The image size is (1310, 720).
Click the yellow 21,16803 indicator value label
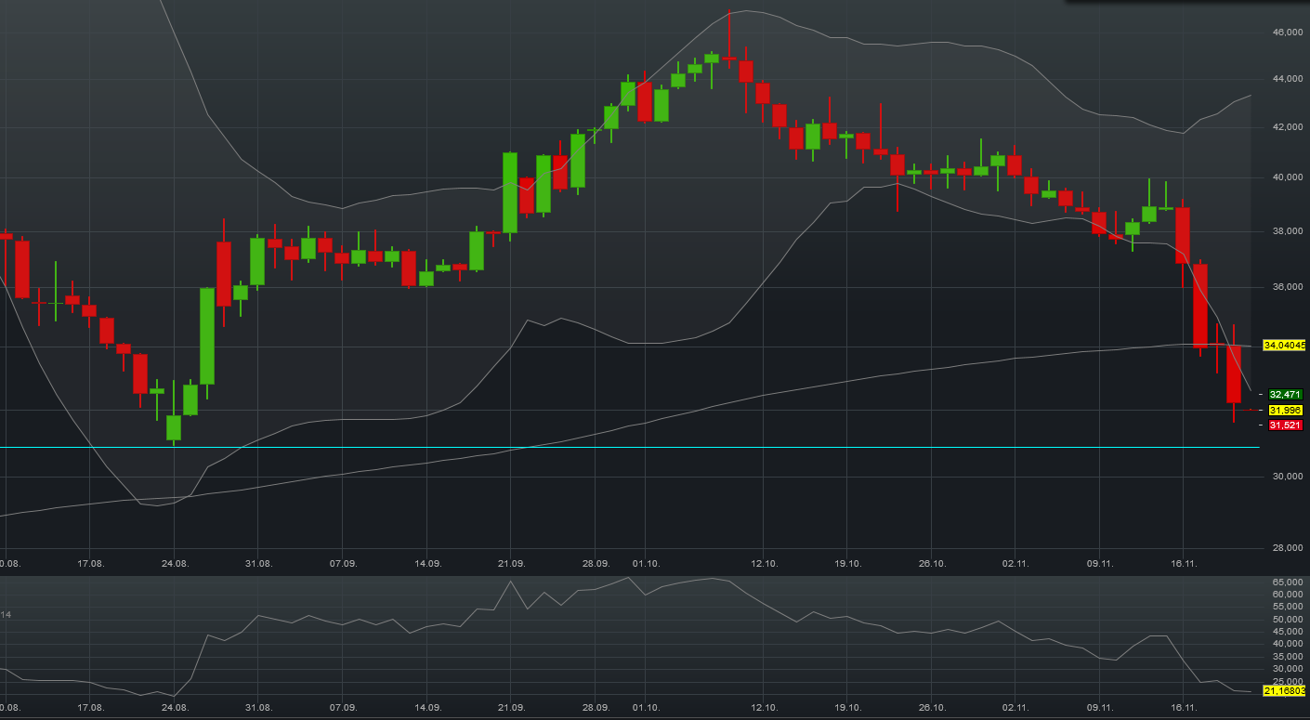(x=1285, y=691)
